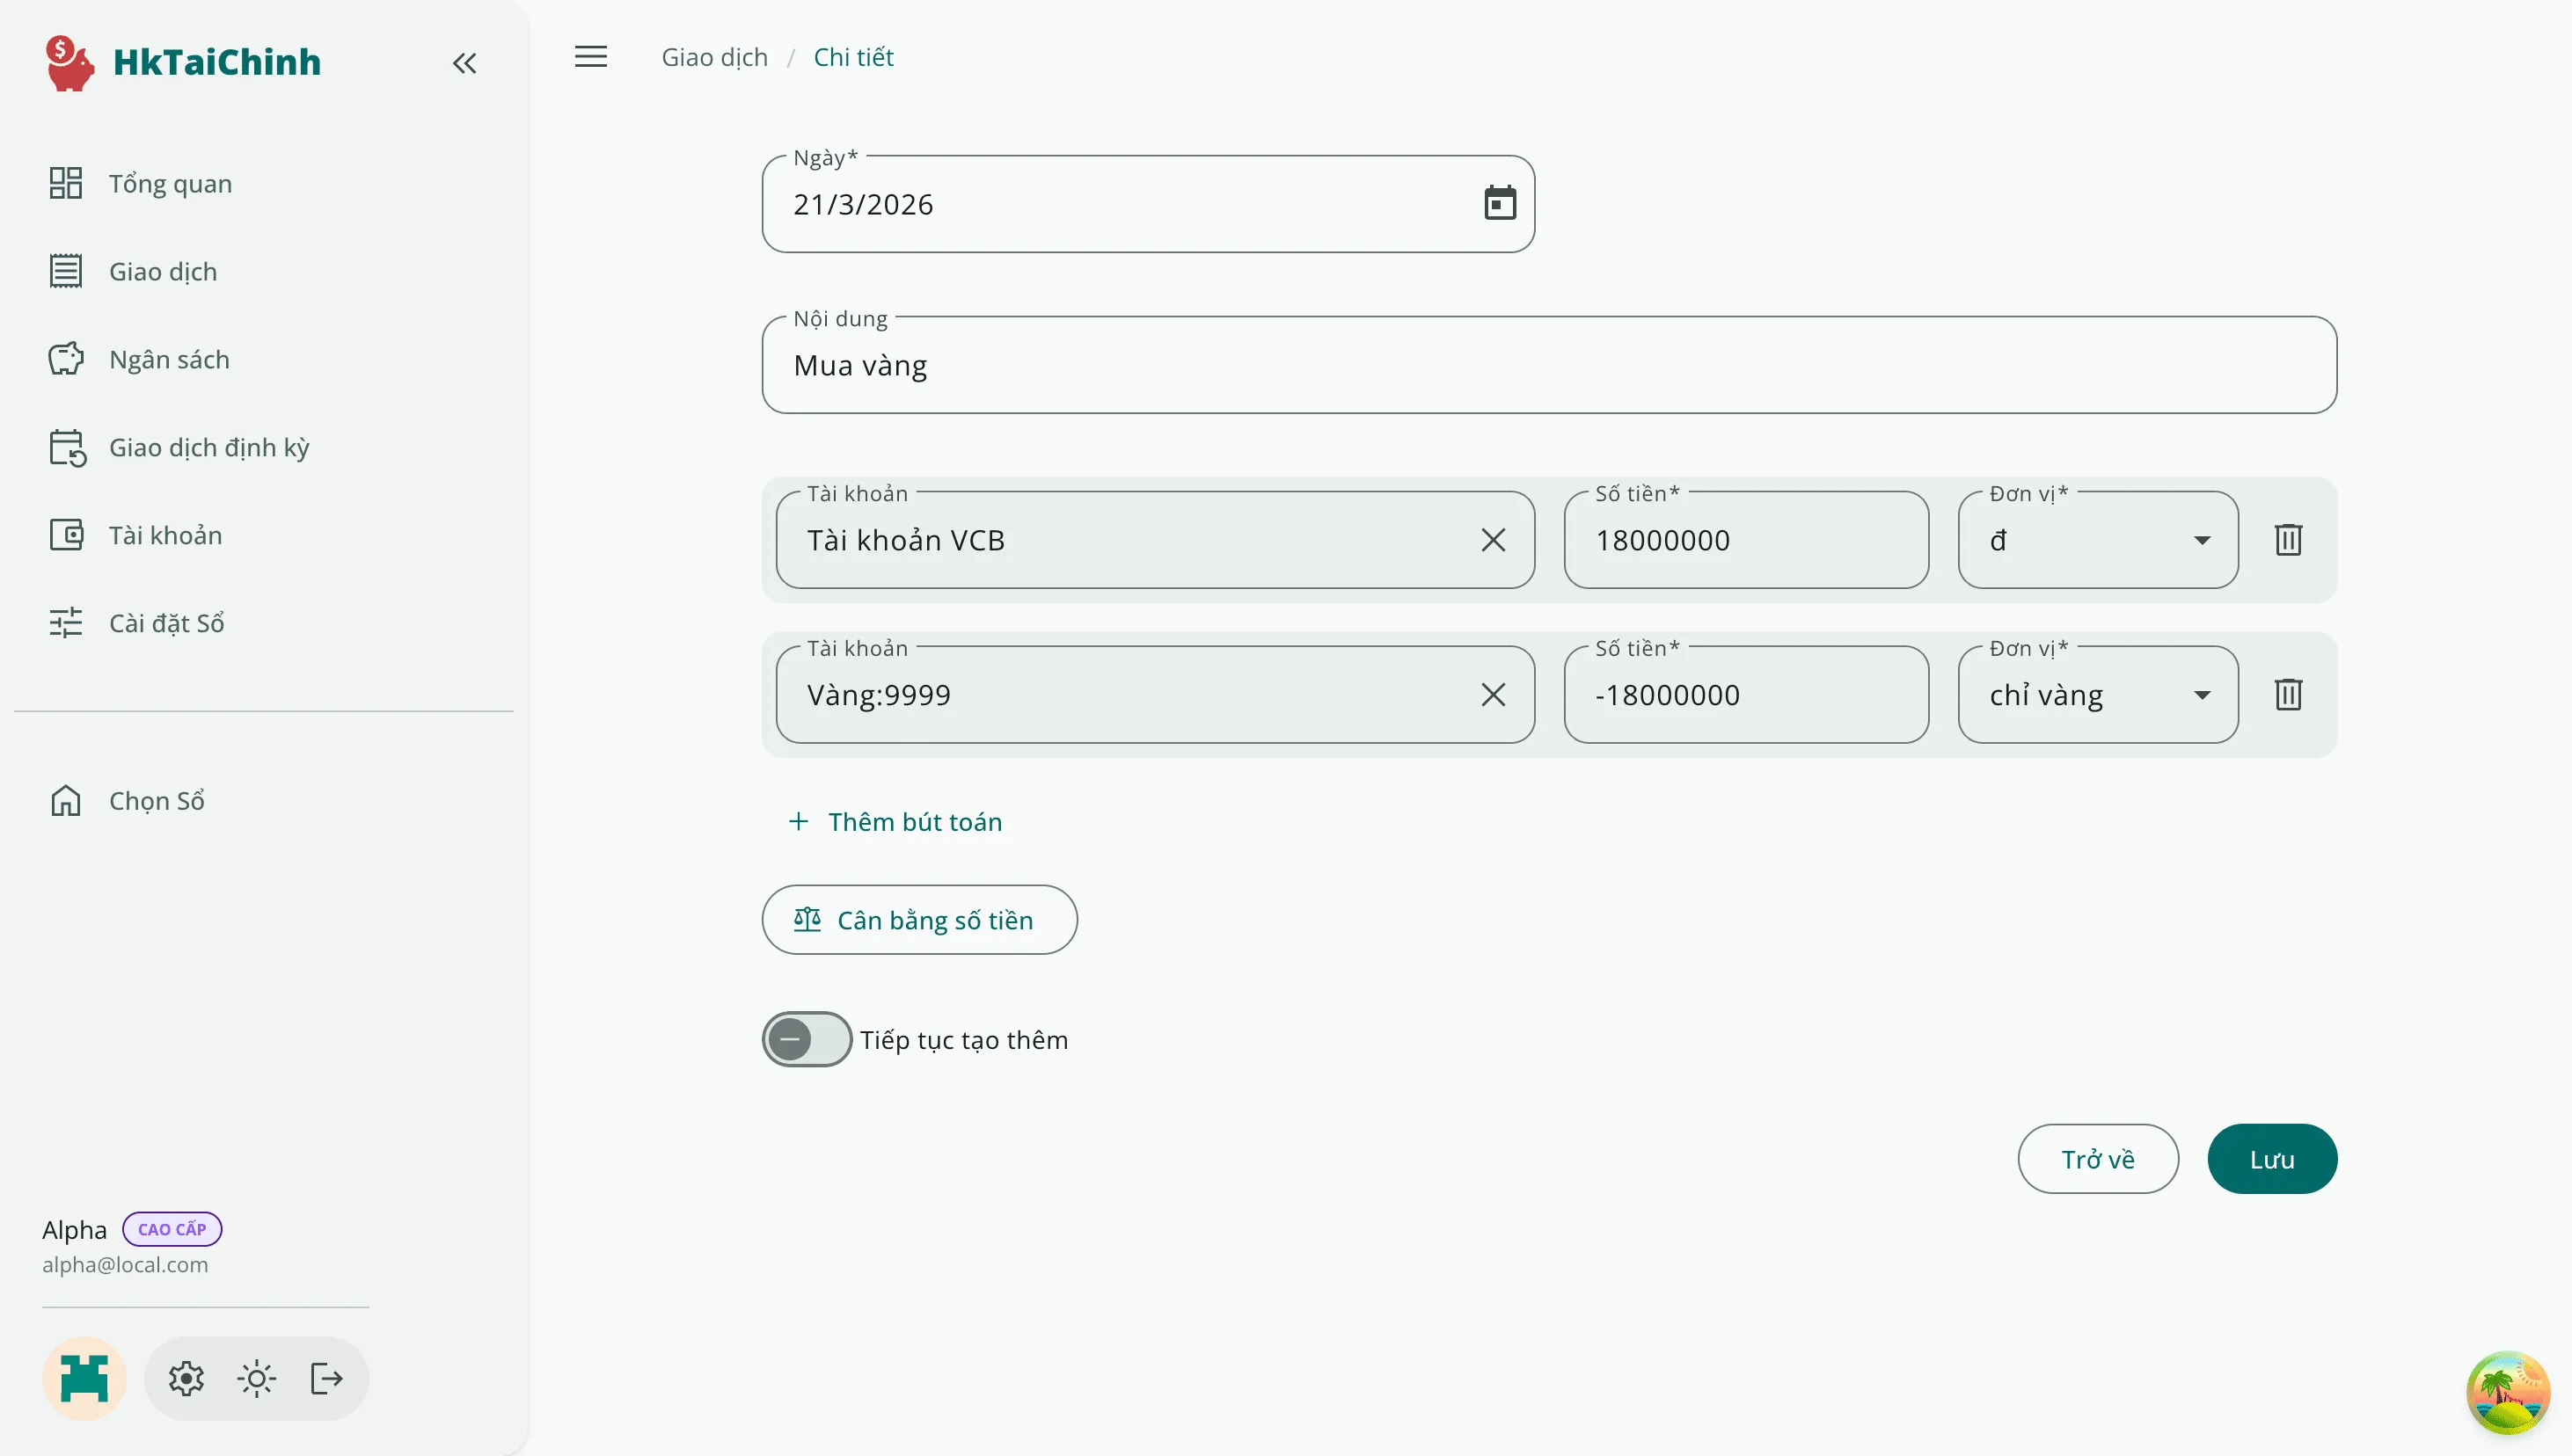Open the calendar date picker icon
The width and height of the screenshot is (2572, 1456).
click(1500, 203)
